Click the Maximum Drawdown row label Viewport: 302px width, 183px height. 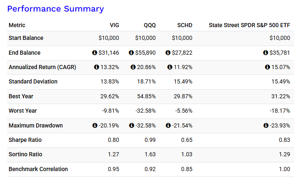(x=36, y=125)
